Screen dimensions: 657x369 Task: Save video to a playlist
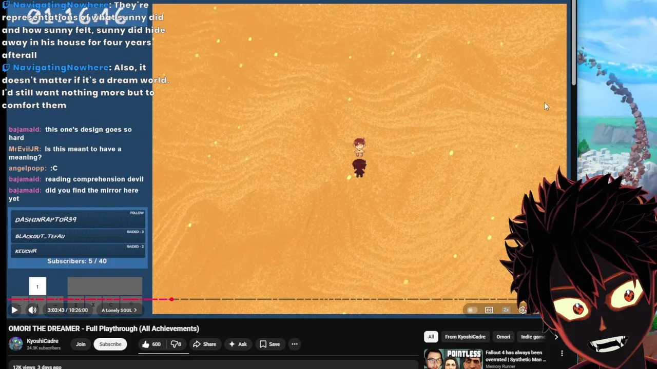coord(269,344)
